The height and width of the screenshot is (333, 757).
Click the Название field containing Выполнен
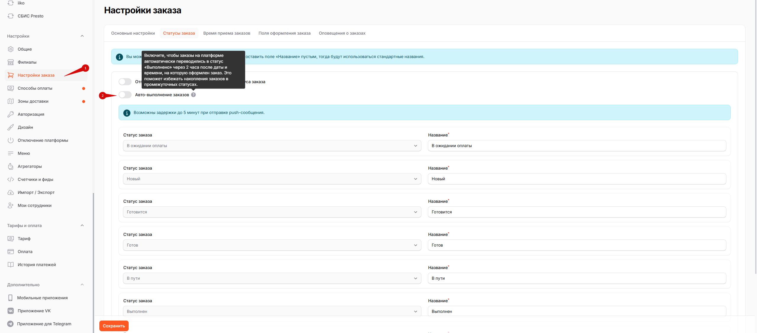(577, 311)
